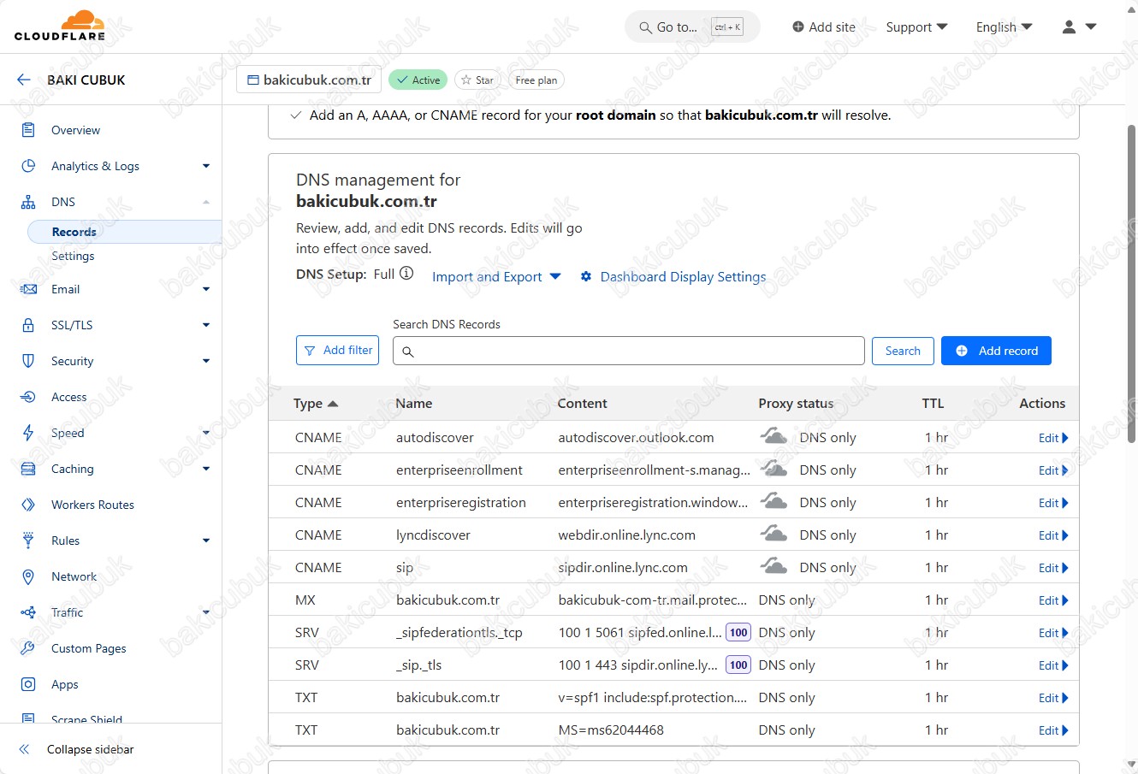Viewport: 1138px width, 774px height.
Task: Open the English language dropdown
Action: coord(1004,27)
